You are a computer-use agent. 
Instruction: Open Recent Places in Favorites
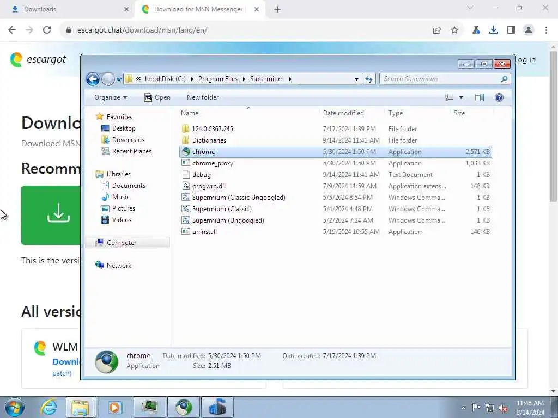[x=132, y=151]
